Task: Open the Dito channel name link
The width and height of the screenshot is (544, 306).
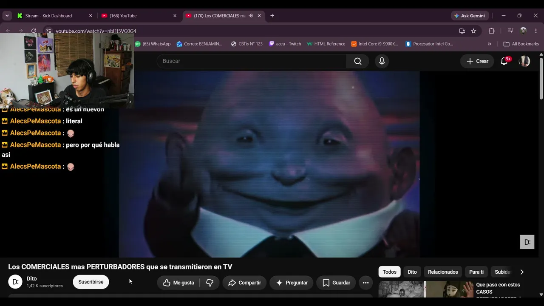Action: [x=32, y=279]
